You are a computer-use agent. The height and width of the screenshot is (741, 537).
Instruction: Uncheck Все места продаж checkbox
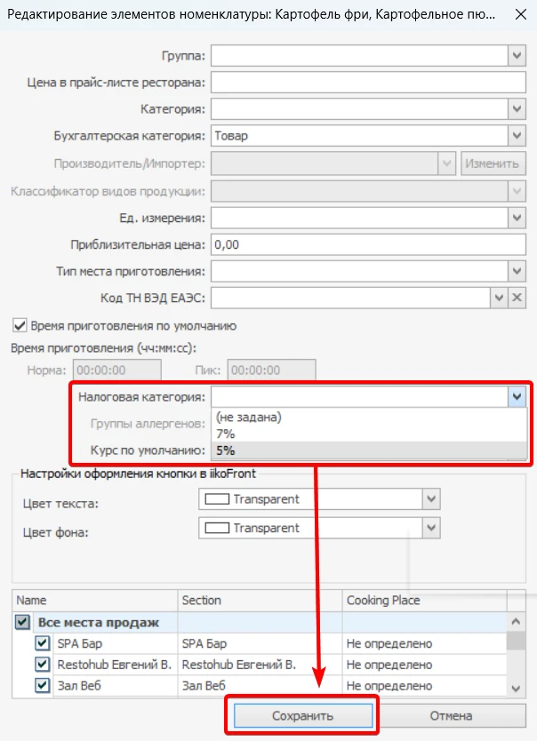[22, 622]
